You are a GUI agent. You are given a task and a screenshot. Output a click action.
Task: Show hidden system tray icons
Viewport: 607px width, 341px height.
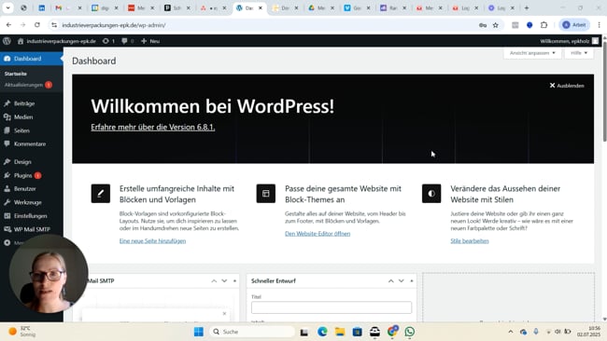[x=511, y=332]
